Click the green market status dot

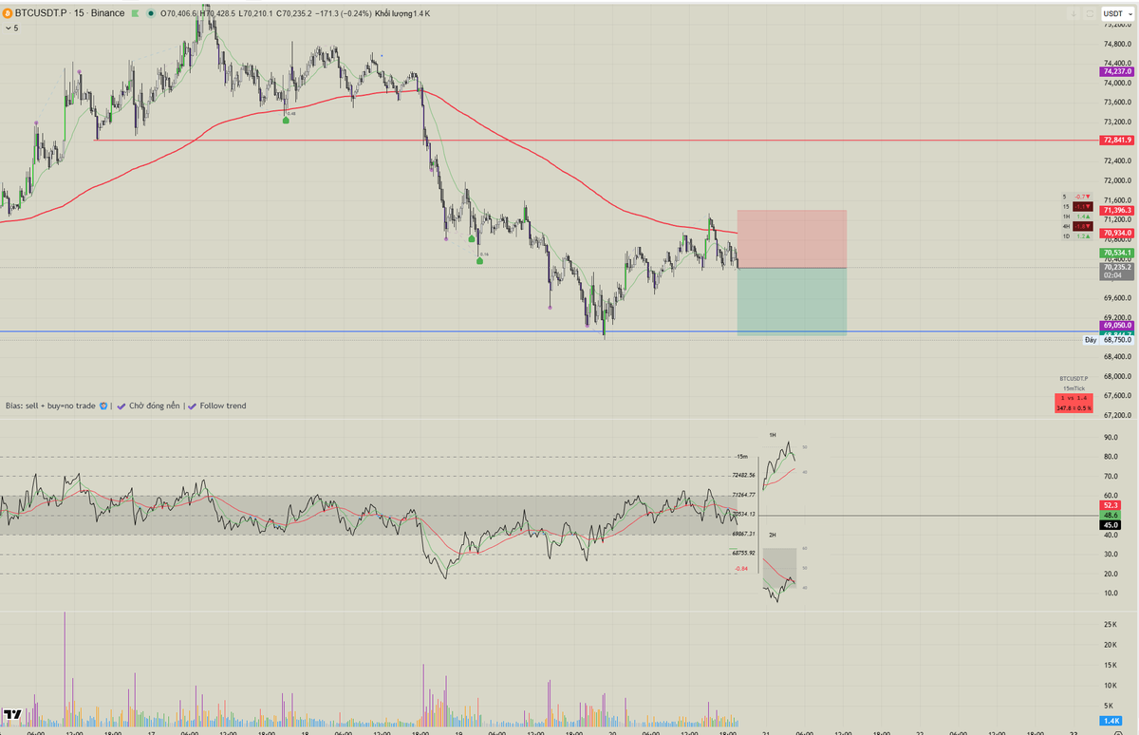coord(150,14)
